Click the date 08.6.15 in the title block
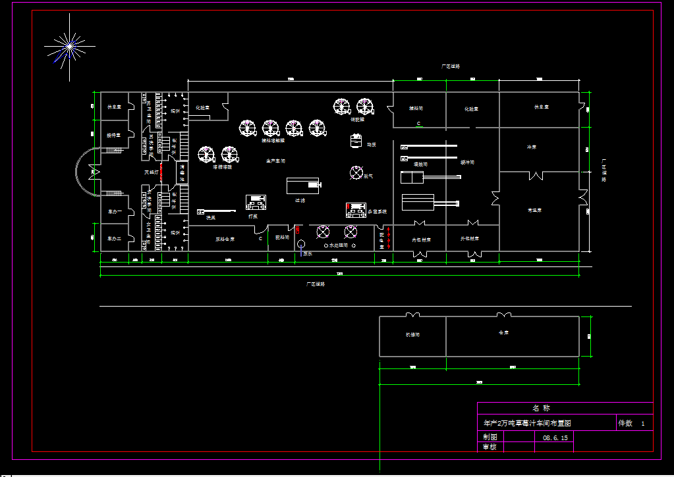Viewport: 674px width, 477px height. tap(555, 438)
